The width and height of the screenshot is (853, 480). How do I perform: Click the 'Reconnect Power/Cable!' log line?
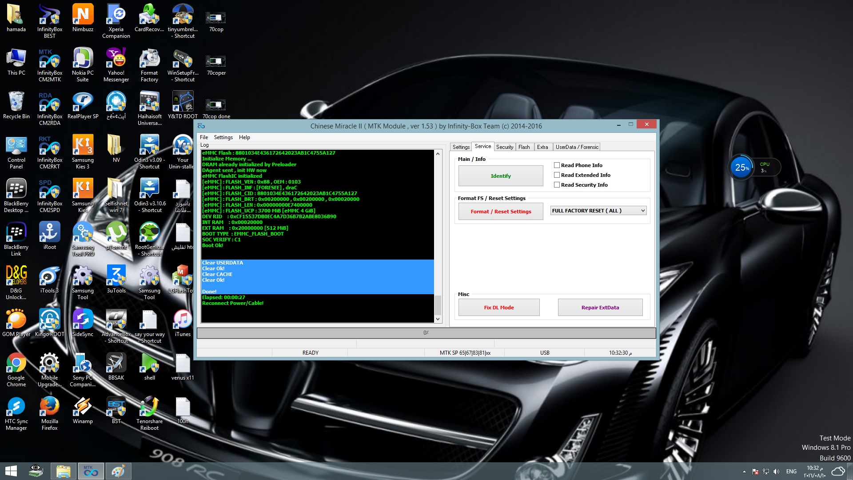pyautogui.click(x=233, y=303)
